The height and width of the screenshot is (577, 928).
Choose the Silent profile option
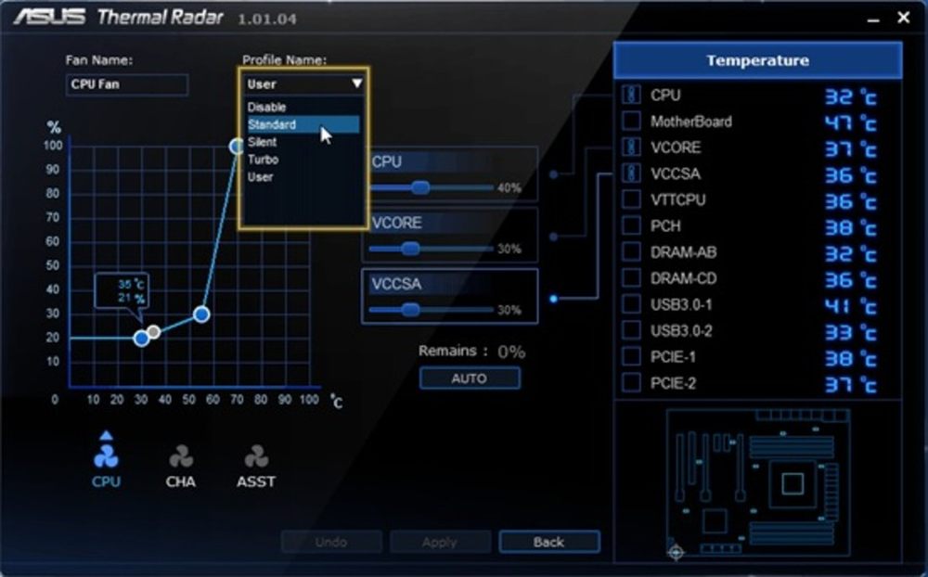(x=303, y=142)
